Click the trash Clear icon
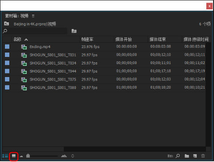Viewport: 214px width, 162px height. [203, 156]
